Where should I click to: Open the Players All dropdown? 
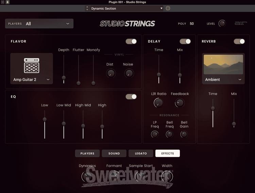pos(39,24)
